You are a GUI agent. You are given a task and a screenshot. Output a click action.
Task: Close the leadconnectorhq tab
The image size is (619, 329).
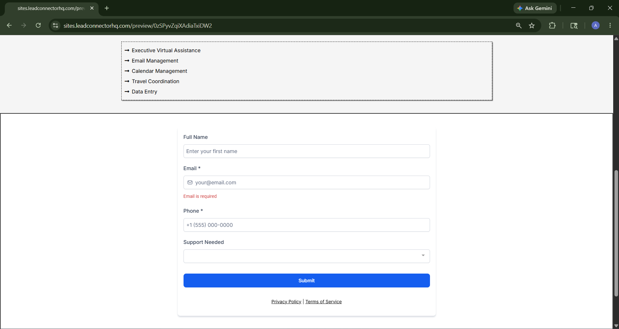(x=92, y=8)
